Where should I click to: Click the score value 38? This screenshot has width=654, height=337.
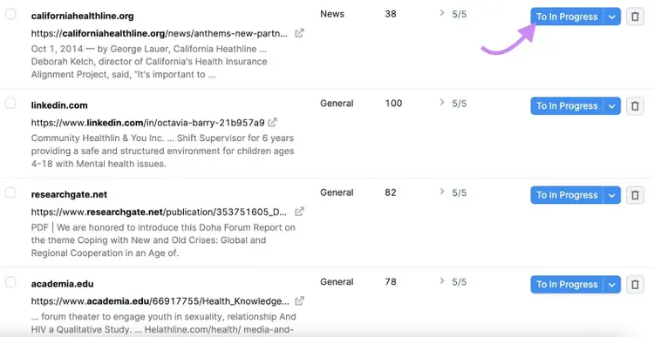tap(391, 14)
